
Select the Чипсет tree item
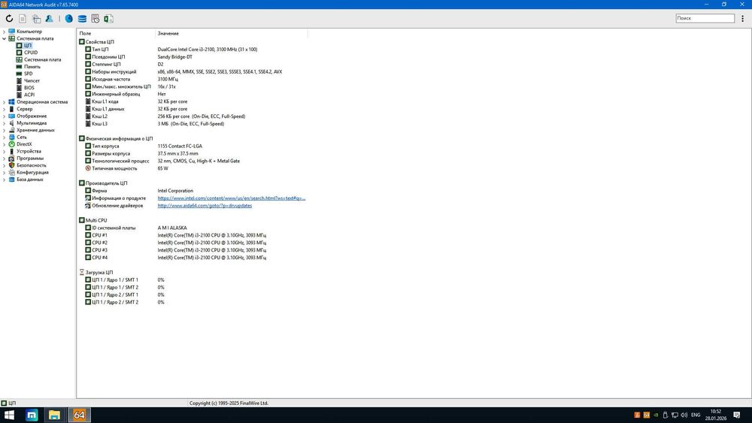point(32,81)
